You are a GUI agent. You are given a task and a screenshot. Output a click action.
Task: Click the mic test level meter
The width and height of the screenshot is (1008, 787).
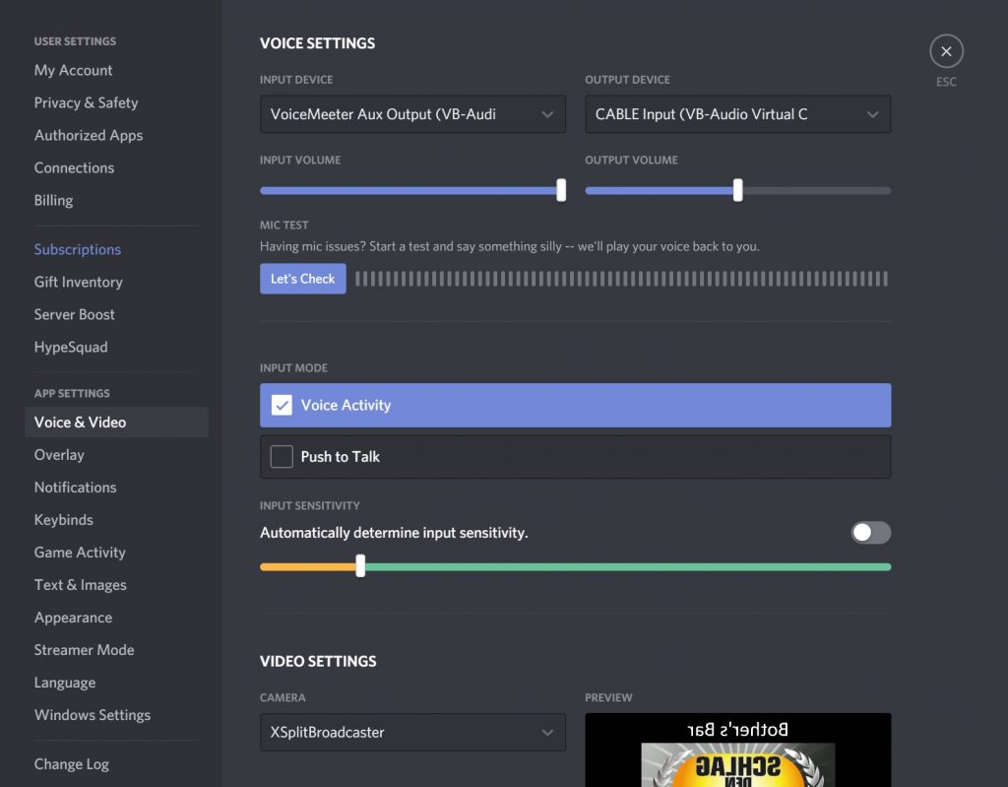tap(622, 279)
